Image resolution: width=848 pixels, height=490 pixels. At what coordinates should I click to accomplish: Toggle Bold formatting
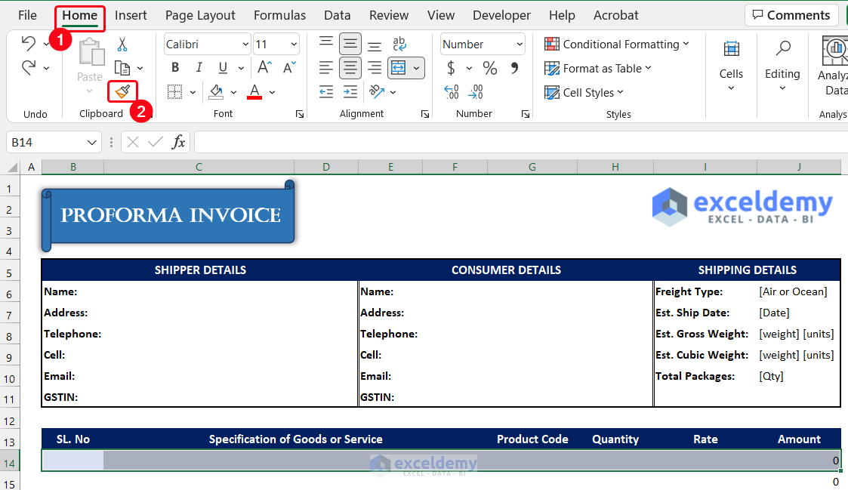(175, 68)
